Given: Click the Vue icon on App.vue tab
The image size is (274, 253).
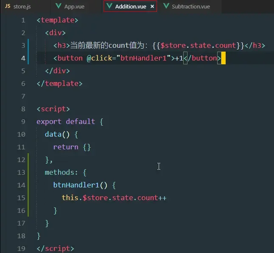Looking at the screenshot, I should [59, 6].
